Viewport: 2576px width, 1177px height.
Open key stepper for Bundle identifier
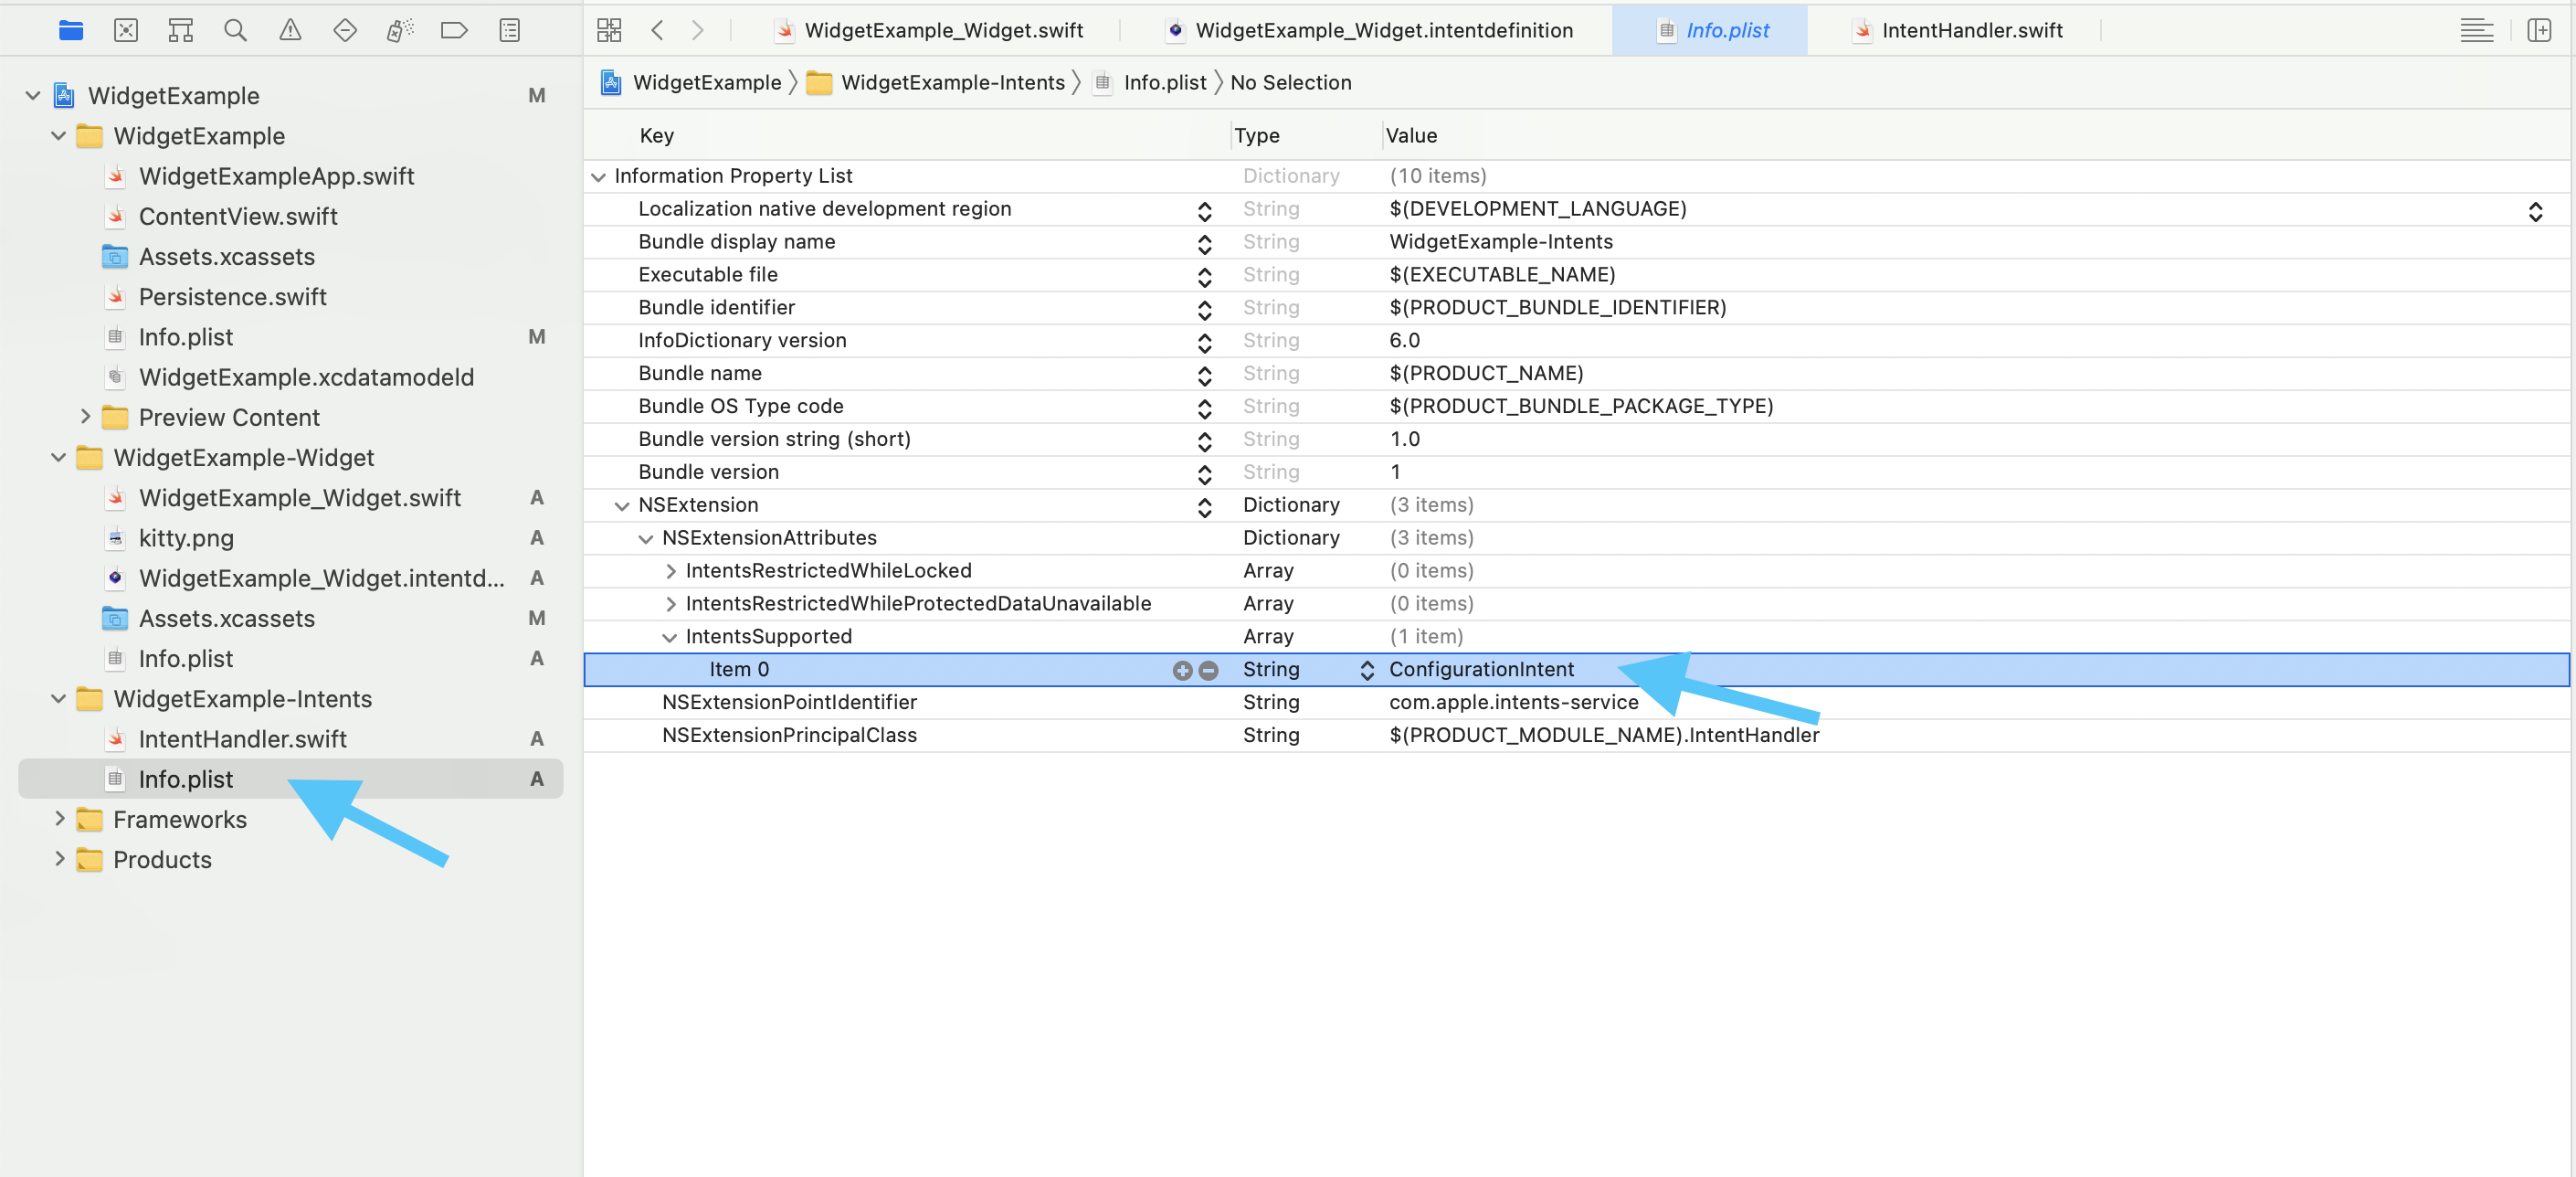point(1204,309)
